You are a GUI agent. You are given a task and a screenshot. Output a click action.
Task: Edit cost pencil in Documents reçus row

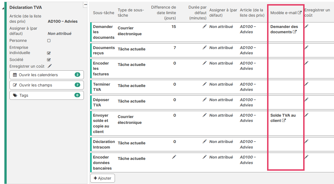point(307,47)
